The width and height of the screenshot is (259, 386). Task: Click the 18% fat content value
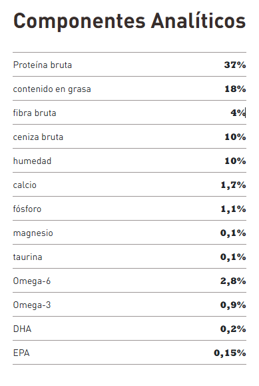click(235, 89)
